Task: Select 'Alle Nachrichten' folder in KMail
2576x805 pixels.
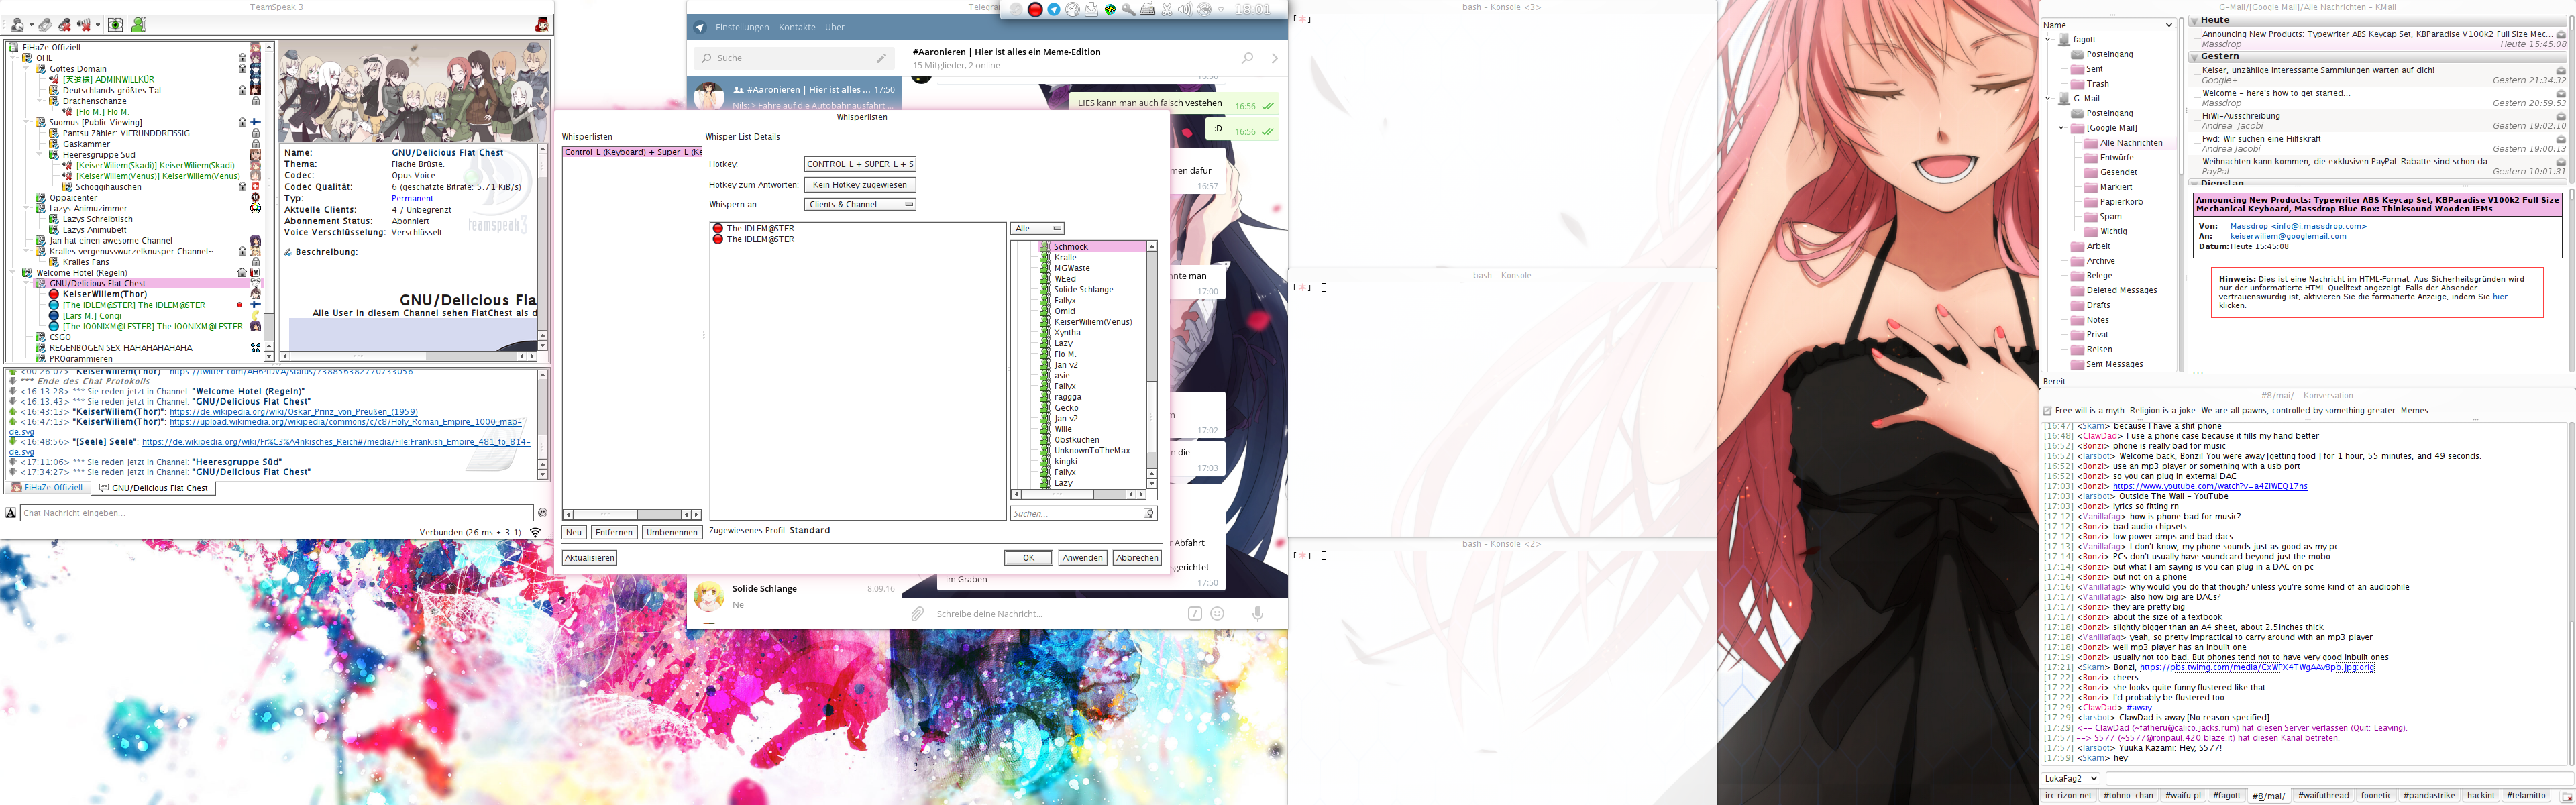Action: [2131, 143]
